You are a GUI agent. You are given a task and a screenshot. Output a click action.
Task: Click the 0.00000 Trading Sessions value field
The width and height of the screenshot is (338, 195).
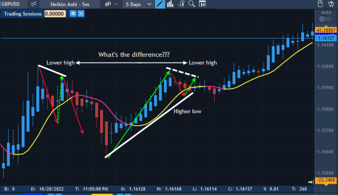55,14
